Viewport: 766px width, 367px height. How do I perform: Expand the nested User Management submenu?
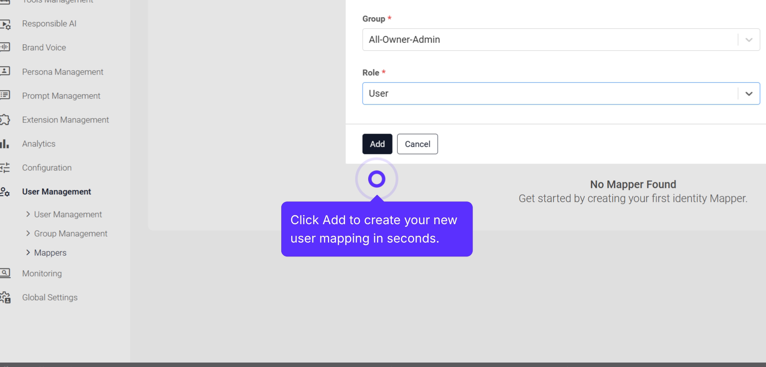coord(28,214)
